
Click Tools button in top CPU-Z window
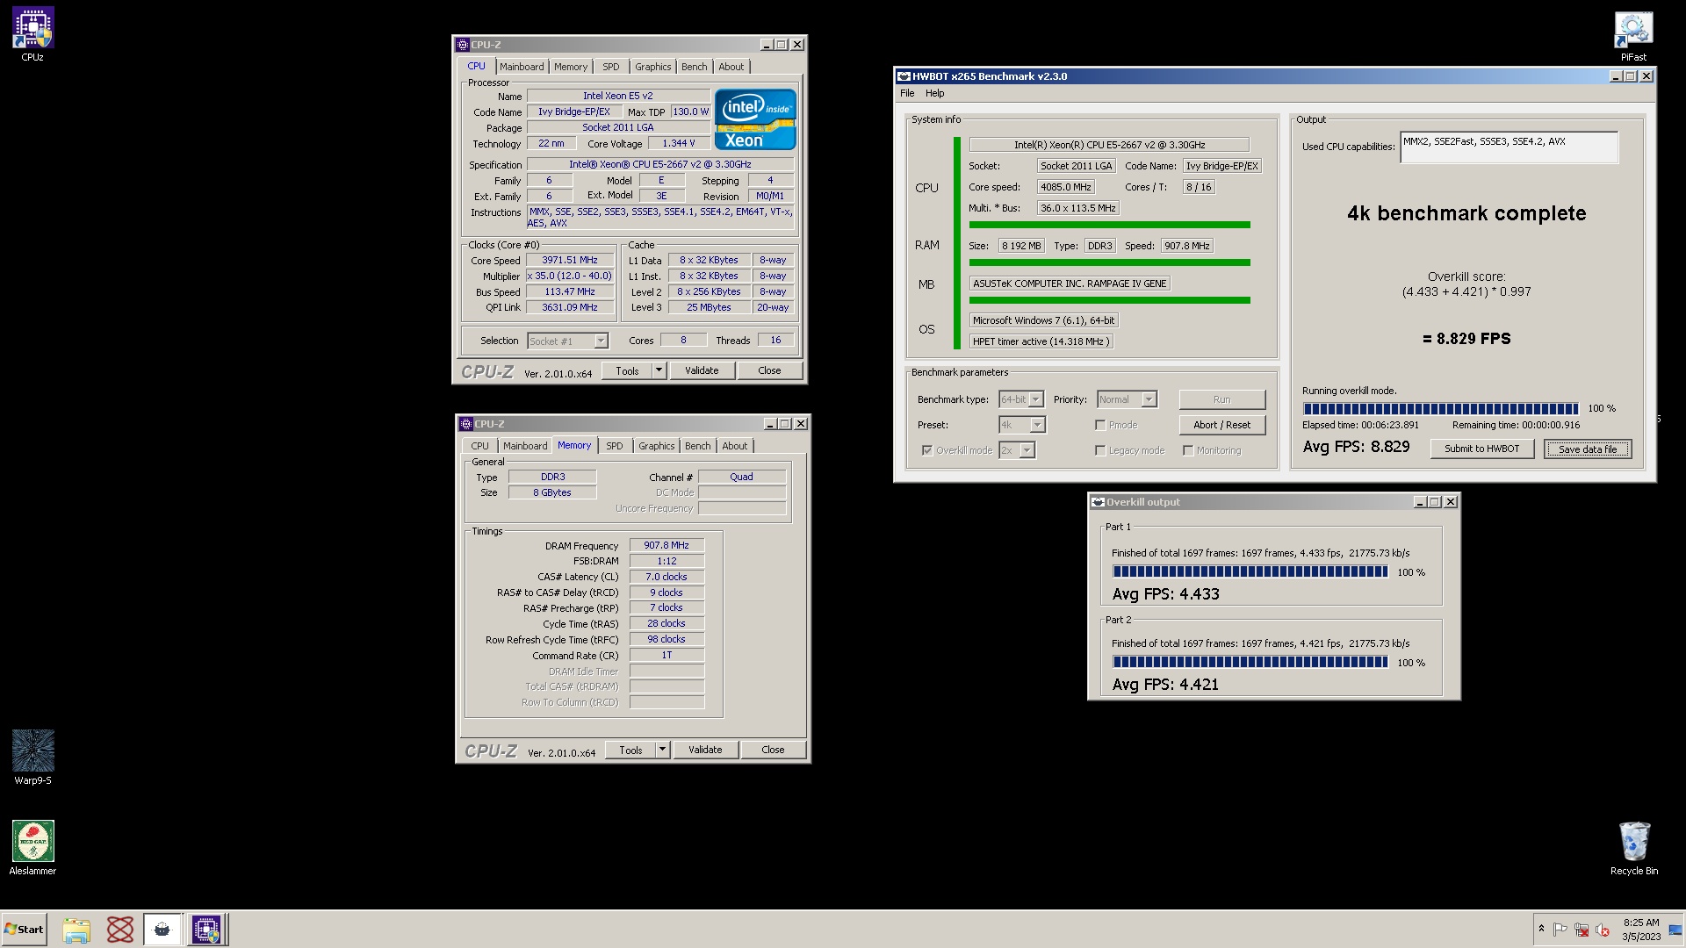coord(627,370)
